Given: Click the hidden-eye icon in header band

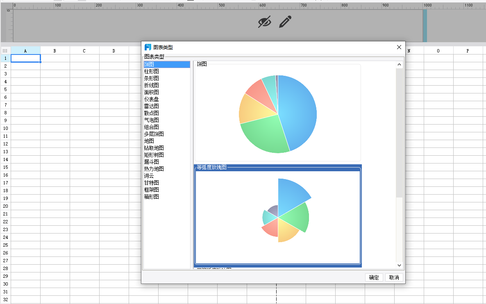Looking at the screenshot, I should pyautogui.click(x=264, y=22).
